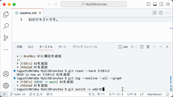Image resolution: width=173 pixels, height=97 pixels.
Task: Click the main branch indicator in status bar
Action: (15, 94)
